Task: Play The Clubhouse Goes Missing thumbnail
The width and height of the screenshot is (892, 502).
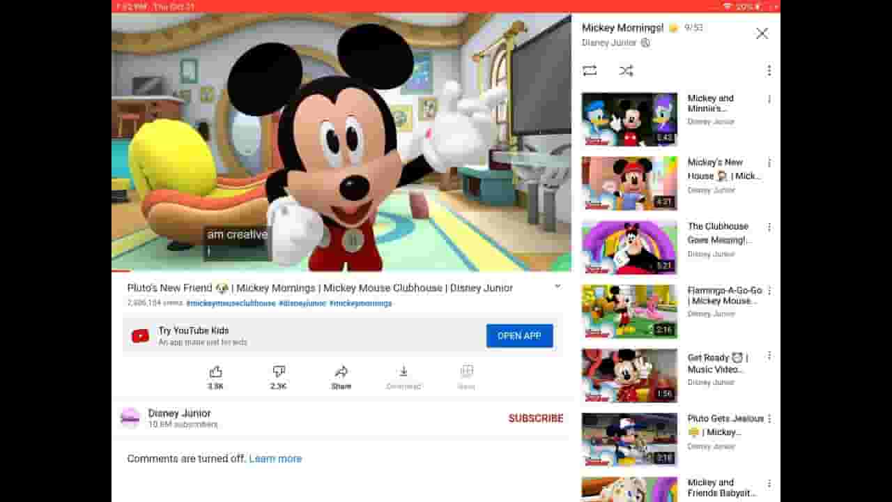Action: point(629,248)
